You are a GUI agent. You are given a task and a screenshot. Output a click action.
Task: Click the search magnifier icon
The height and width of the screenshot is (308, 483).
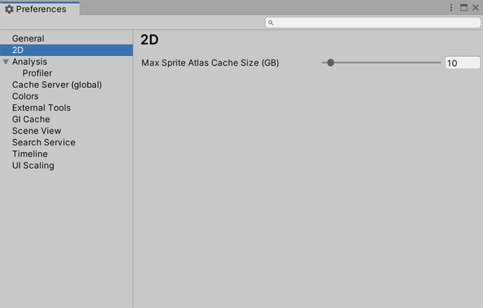pos(271,23)
